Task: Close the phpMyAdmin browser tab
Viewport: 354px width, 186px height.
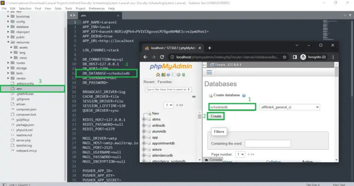Action: (200, 48)
